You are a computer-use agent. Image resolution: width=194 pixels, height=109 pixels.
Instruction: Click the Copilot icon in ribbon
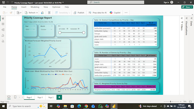click(x=111, y=13)
